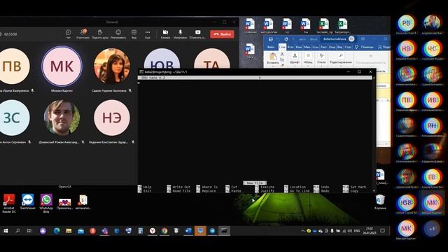
Task: Click the Вставить paste button in Word
Action: (x=273, y=59)
